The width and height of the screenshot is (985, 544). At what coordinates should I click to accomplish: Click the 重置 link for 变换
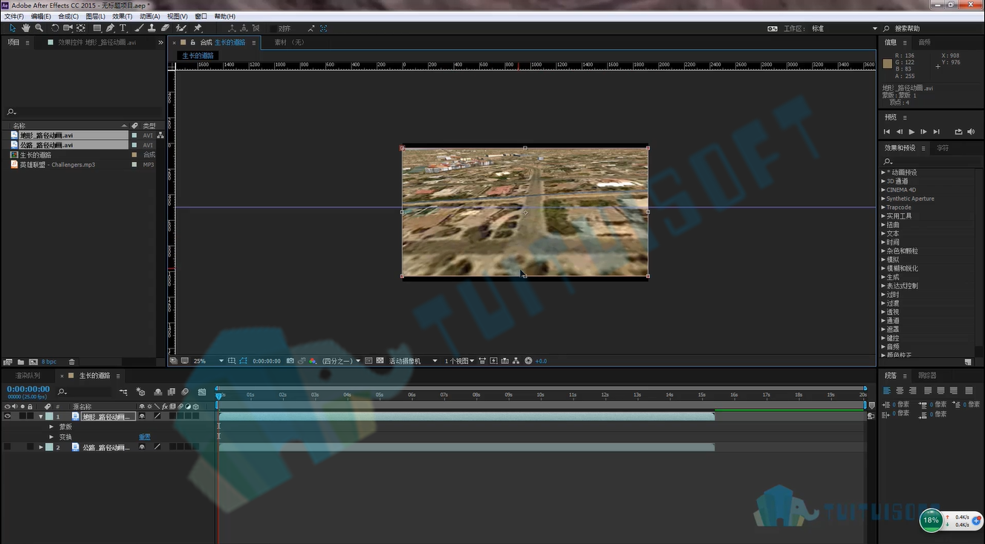(x=145, y=437)
